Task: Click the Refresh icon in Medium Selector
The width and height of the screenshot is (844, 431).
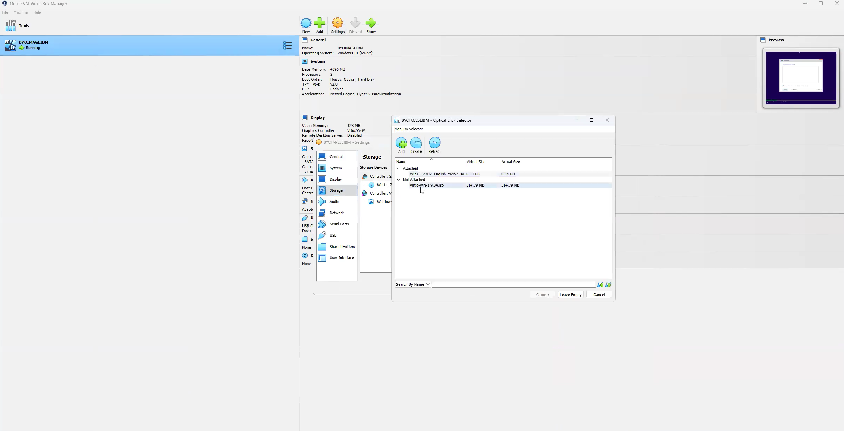Action: coord(435,144)
